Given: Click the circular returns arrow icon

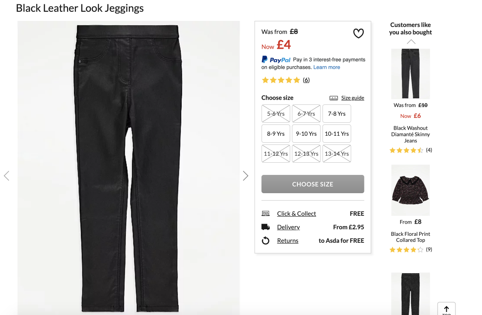Looking at the screenshot, I should (x=266, y=241).
